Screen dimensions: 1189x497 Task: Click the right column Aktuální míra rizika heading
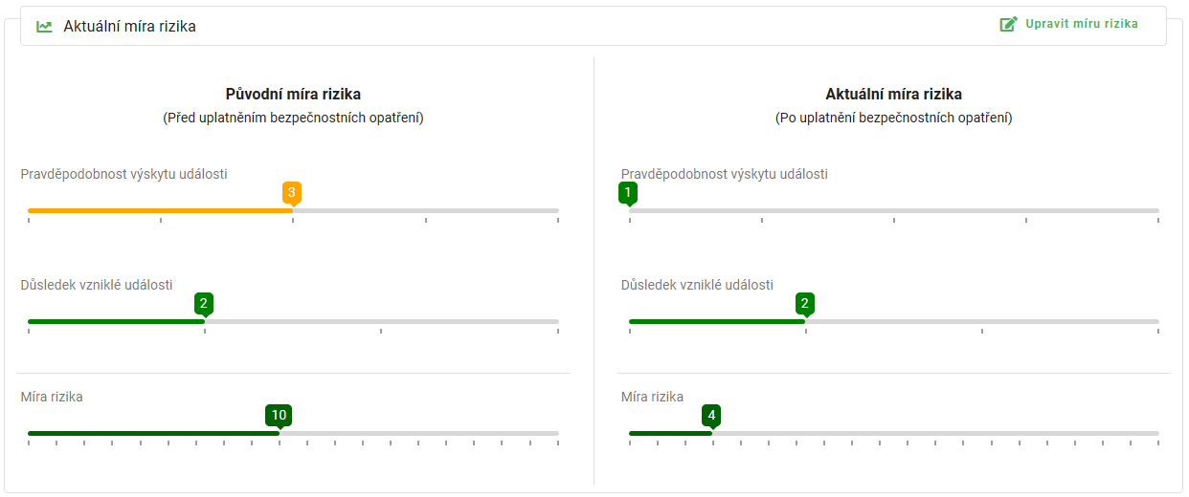pyautogui.click(x=893, y=95)
